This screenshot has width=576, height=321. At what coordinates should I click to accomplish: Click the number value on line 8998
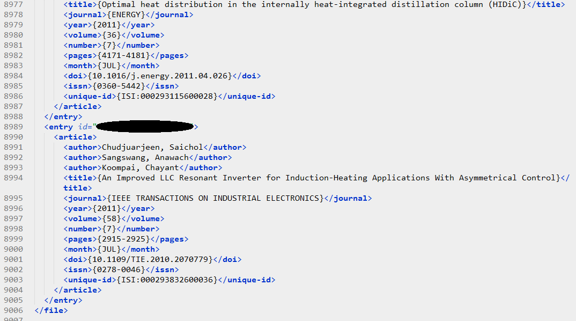pos(109,229)
